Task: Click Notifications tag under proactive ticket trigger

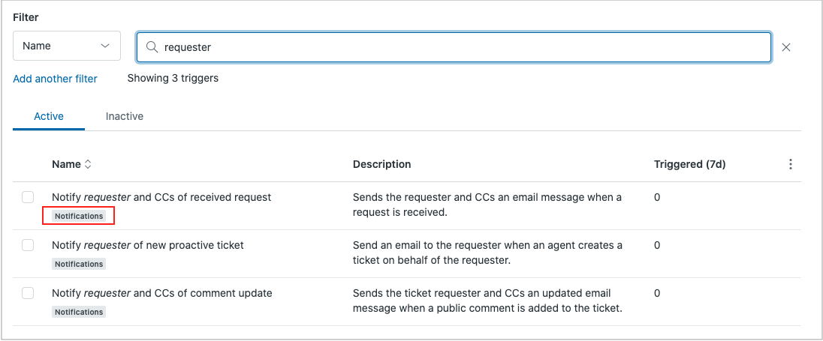Action: (x=79, y=264)
